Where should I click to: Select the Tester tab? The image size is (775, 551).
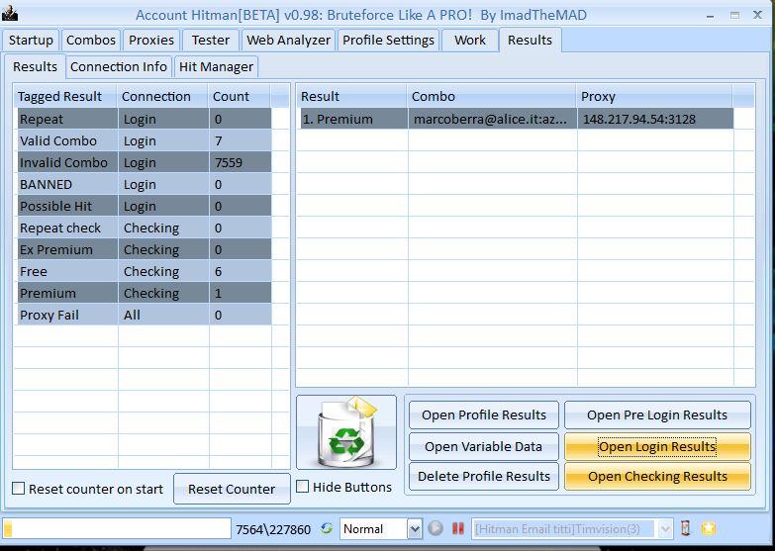pos(211,40)
